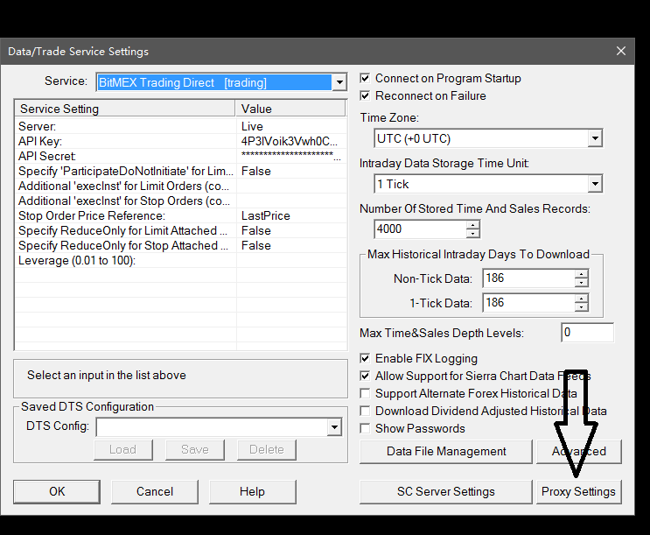The width and height of the screenshot is (650, 535).
Task: Select Additional 'execInst' for Limit Orders row
Action: [181, 186]
